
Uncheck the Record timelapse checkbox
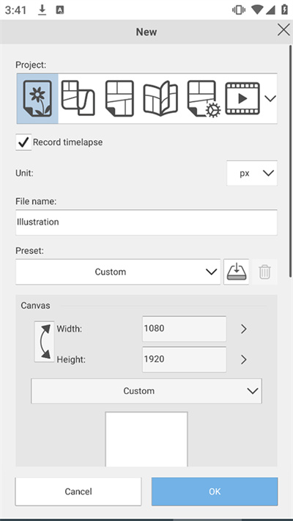23,142
